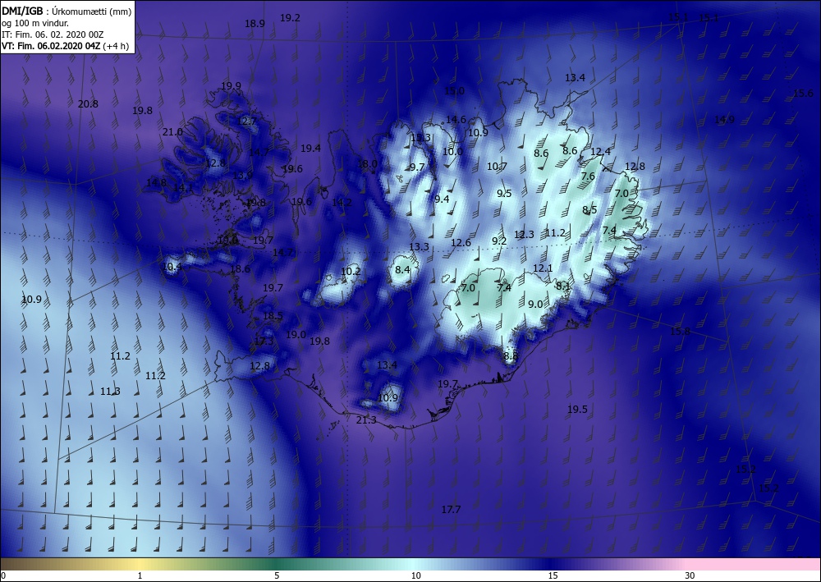Select the 12.4 value label
Viewport: 821px width, 582px height.
click(x=601, y=152)
